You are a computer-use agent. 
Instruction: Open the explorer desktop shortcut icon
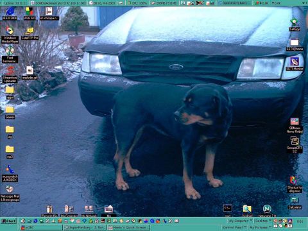[x=247, y=211]
